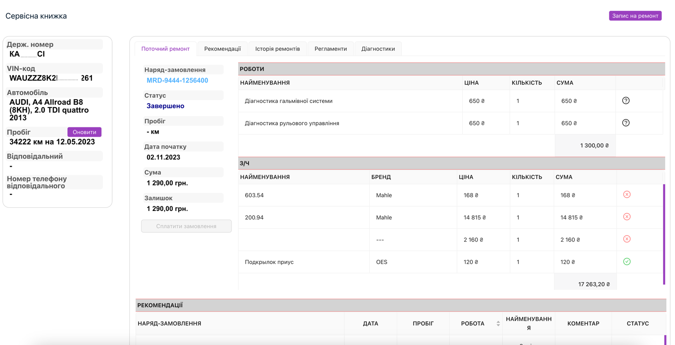Open order link MRD-9444-1256400
The image size is (675, 345).
[x=177, y=80]
